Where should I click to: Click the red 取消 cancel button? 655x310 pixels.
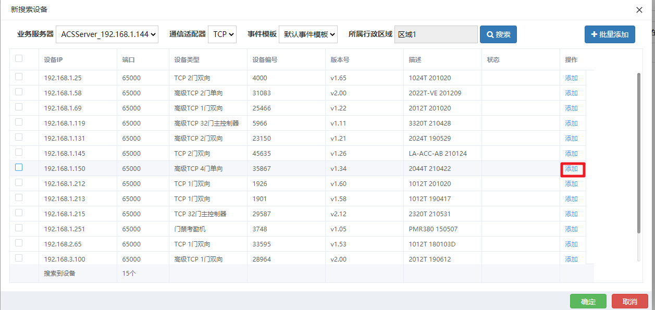pyautogui.click(x=629, y=301)
